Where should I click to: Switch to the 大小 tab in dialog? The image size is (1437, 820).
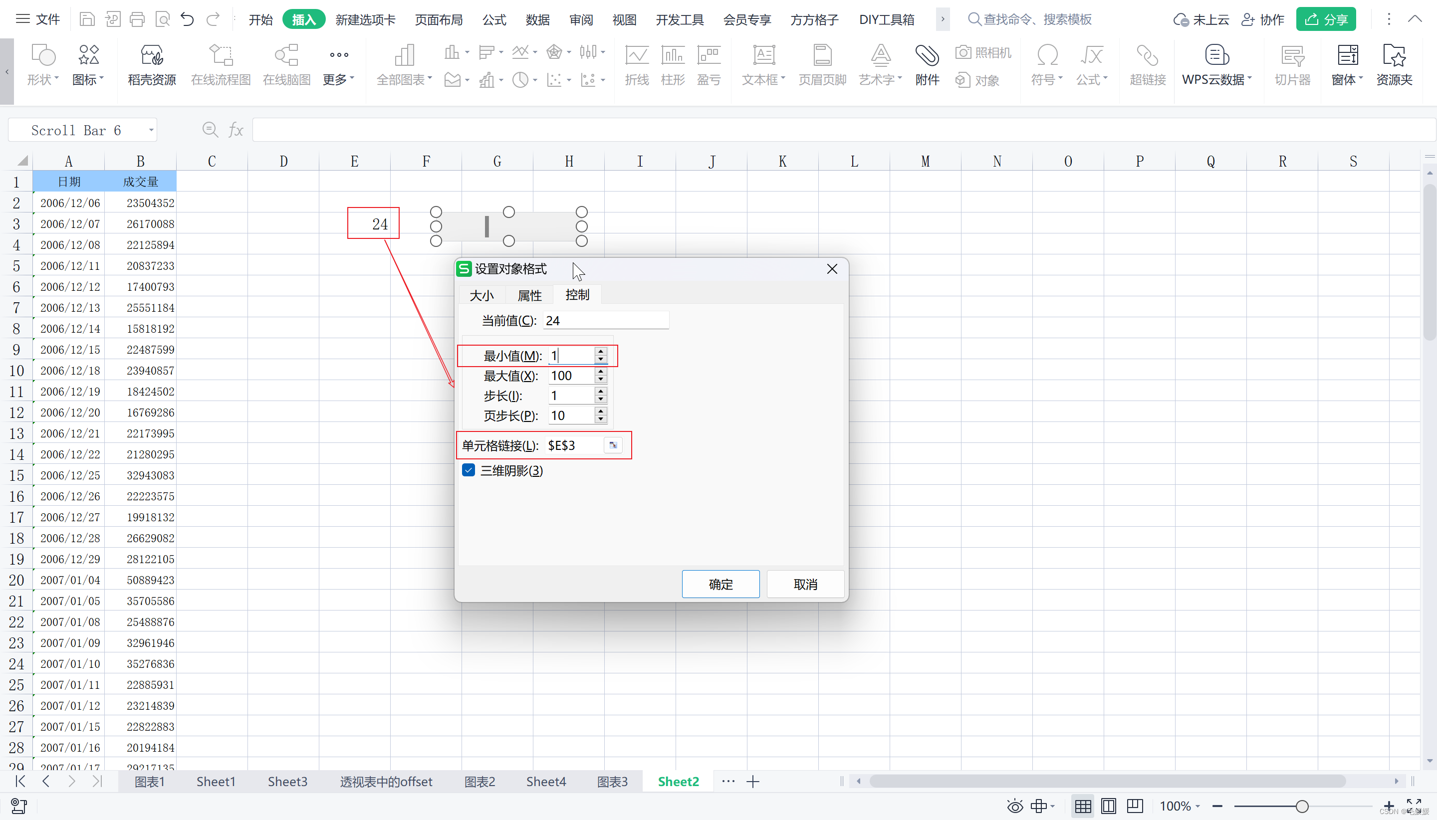coord(481,295)
